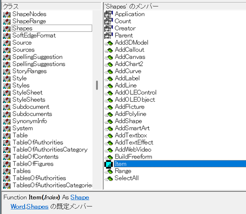This screenshot has height=214, width=246.
Task: Select the Styles class
Action: pyautogui.click(x=21, y=85)
